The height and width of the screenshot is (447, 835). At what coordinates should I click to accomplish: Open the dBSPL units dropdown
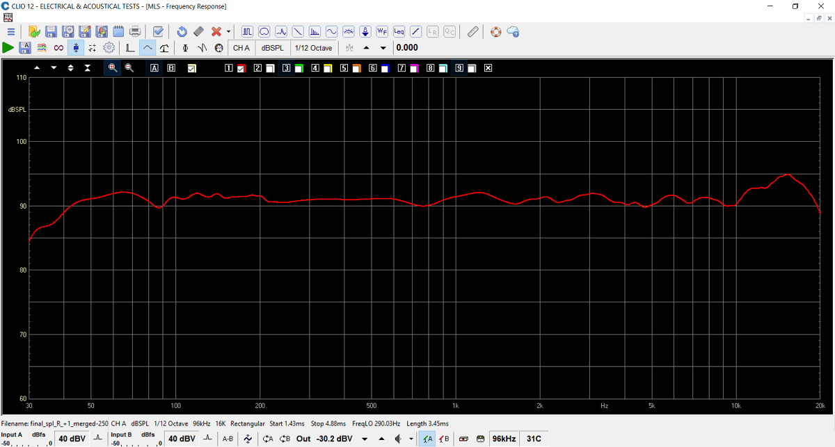pos(272,48)
